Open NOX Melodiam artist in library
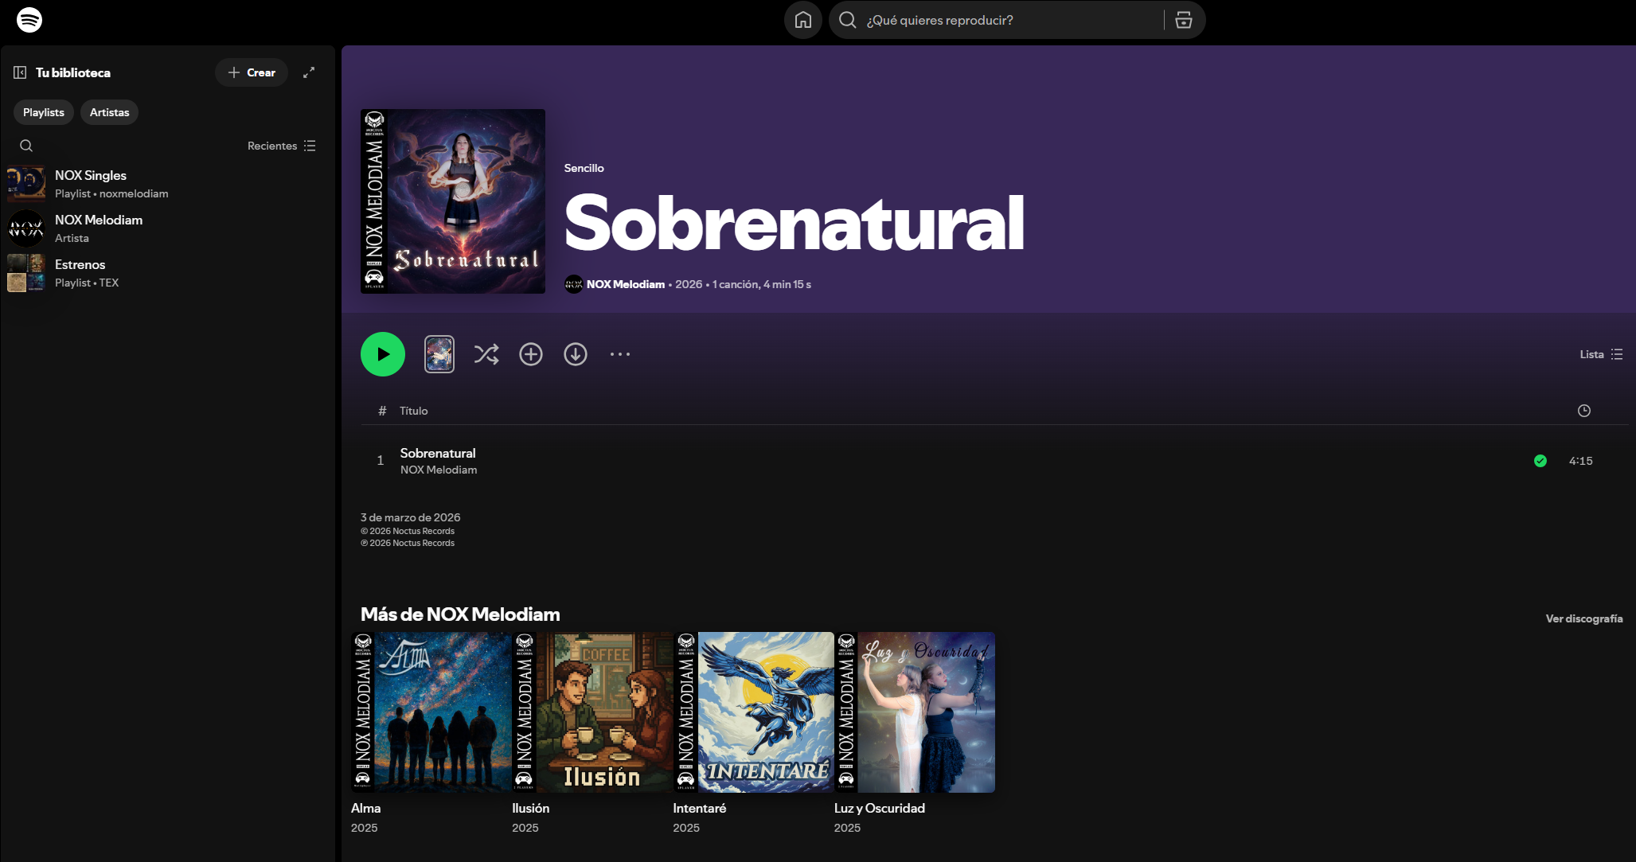 point(167,228)
